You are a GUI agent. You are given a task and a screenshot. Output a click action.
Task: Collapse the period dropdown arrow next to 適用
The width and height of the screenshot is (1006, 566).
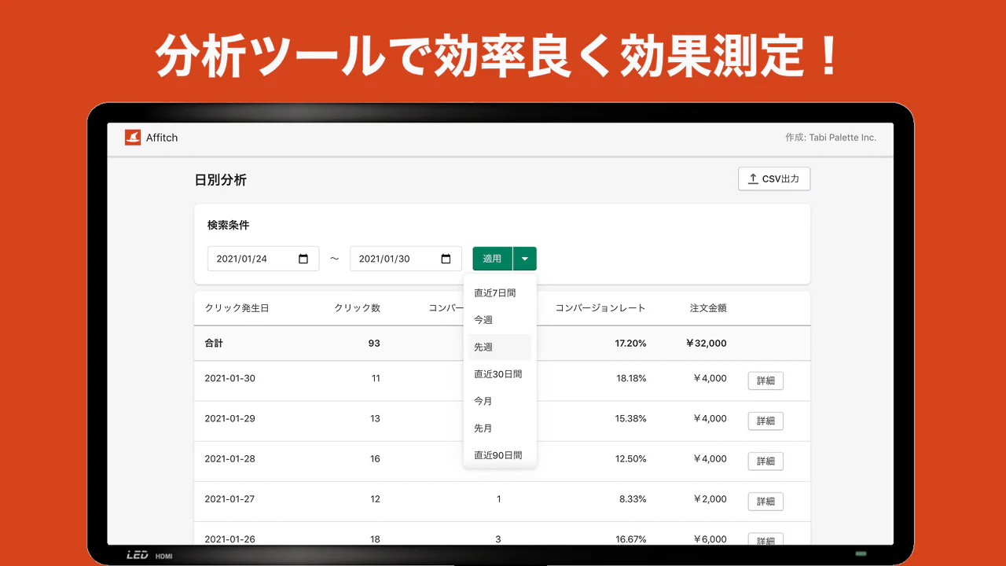click(525, 259)
